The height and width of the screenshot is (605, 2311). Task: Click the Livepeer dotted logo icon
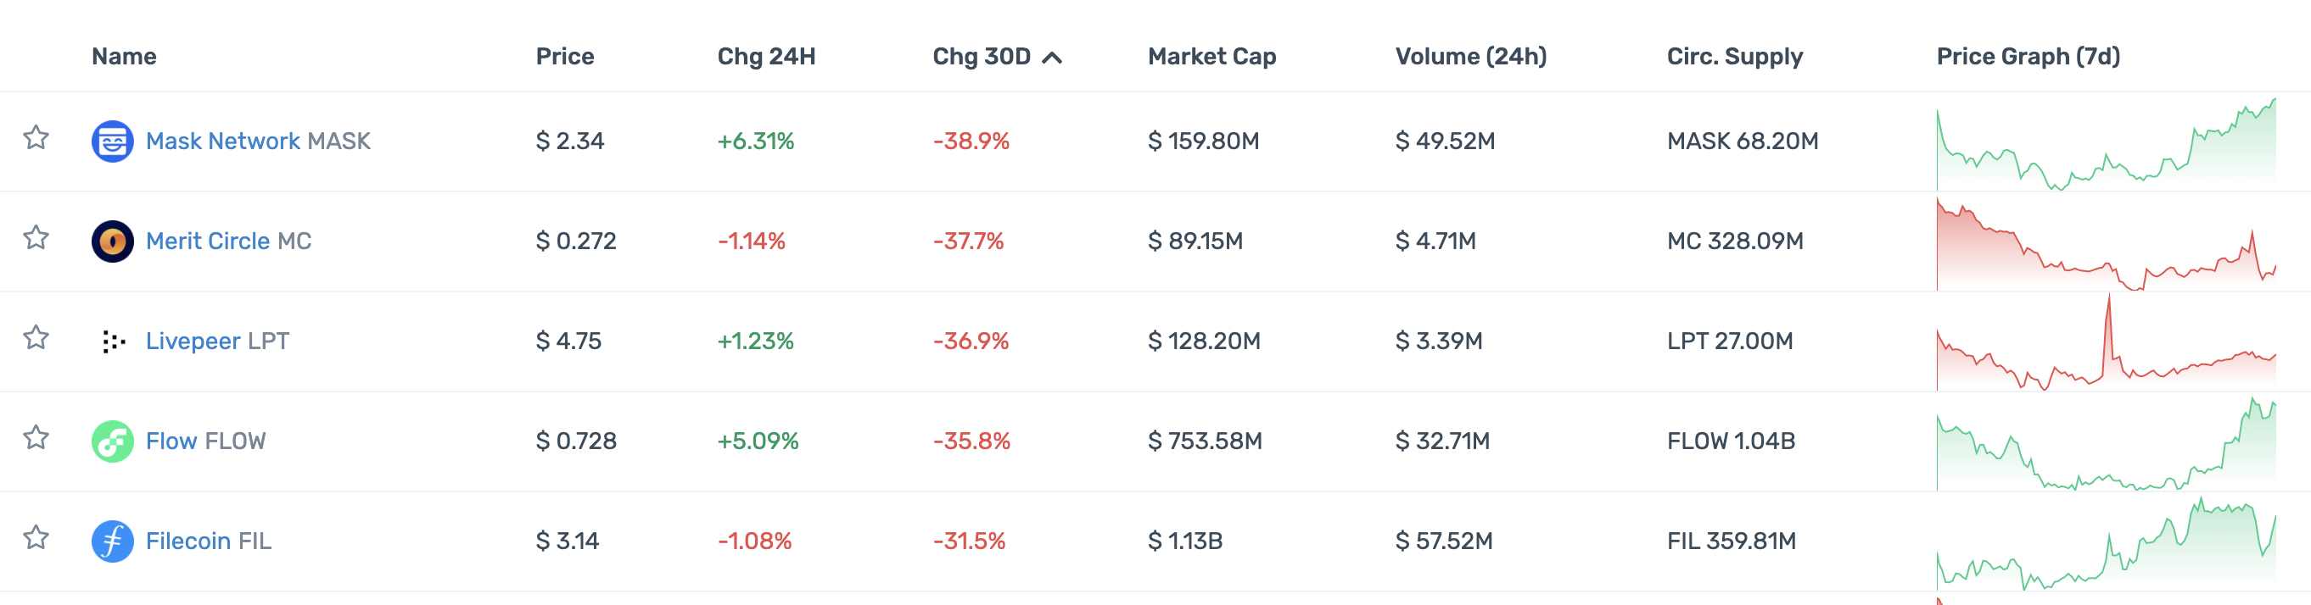[x=112, y=341]
